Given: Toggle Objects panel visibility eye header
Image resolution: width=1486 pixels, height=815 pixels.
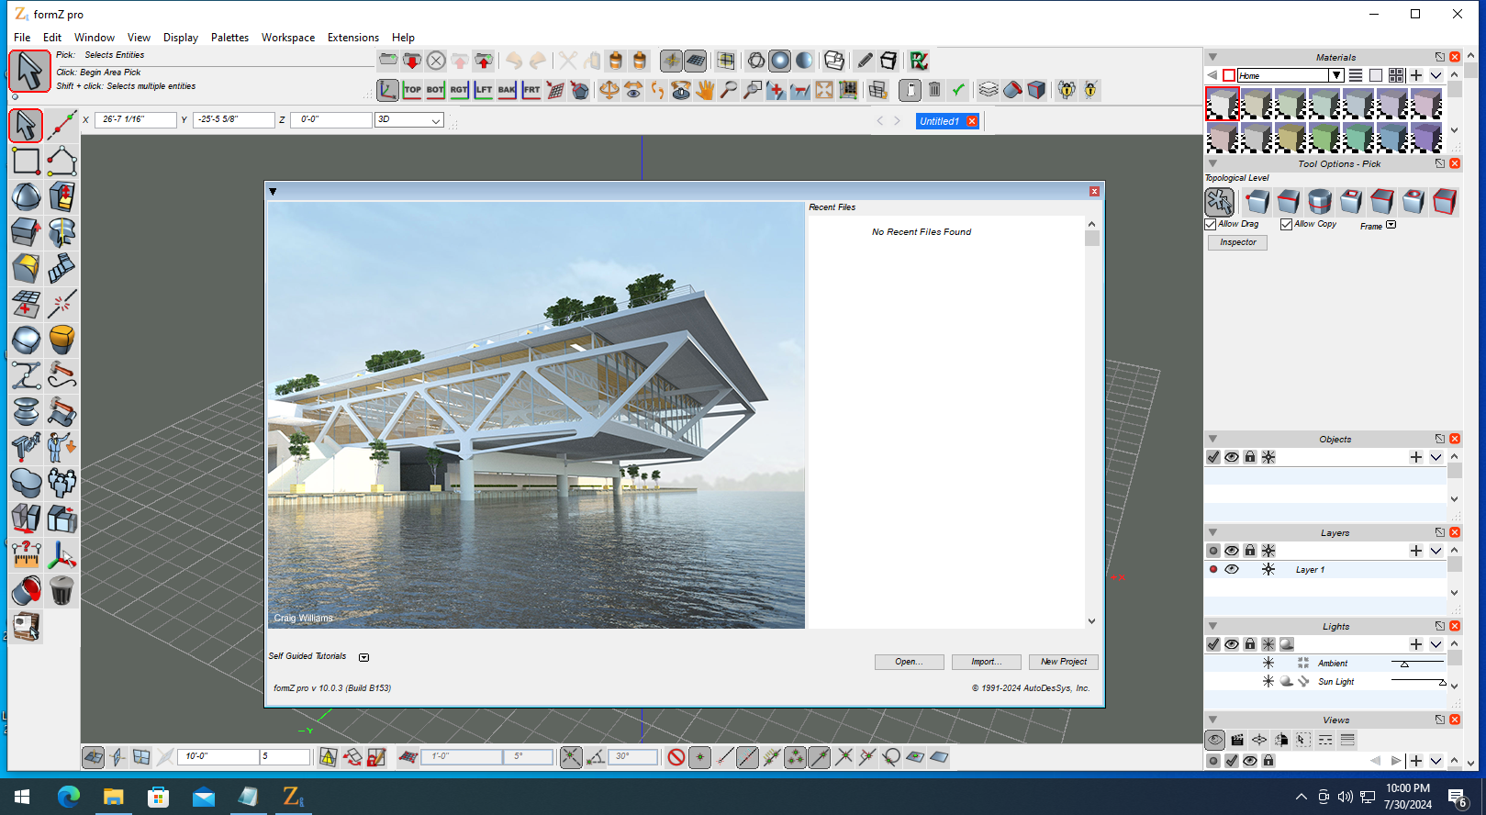Looking at the screenshot, I should [1232, 457].
